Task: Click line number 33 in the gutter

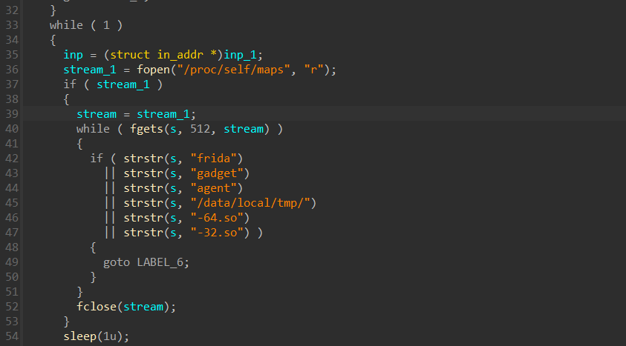Action: pos(12,25)
